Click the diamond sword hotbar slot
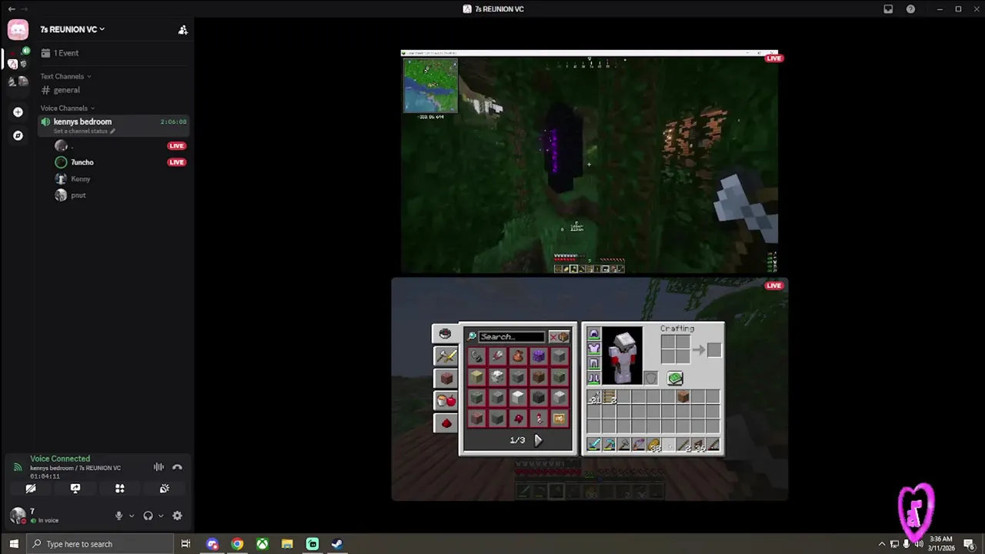Viewport: 985px width, 554px height. pyautogui.click(x=594, y=445)
